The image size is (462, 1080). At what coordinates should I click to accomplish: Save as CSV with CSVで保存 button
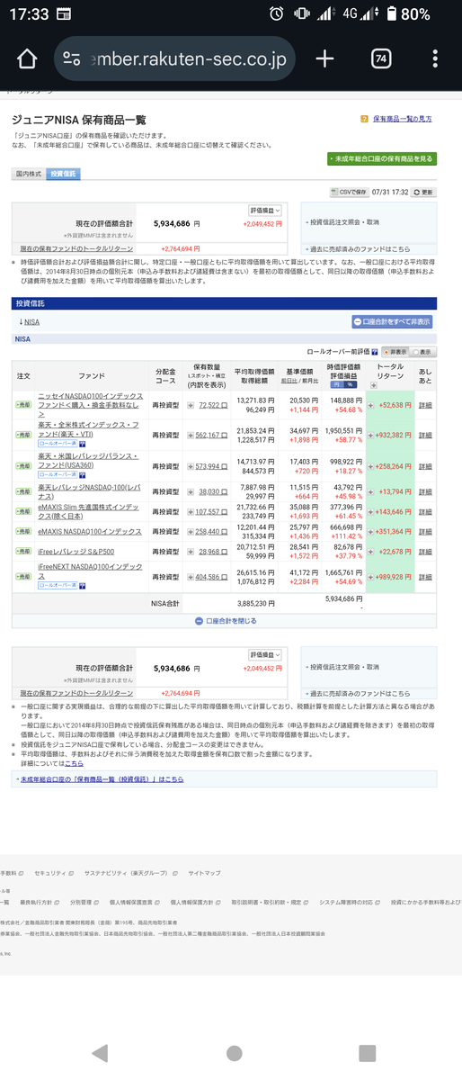pos(350,192)
